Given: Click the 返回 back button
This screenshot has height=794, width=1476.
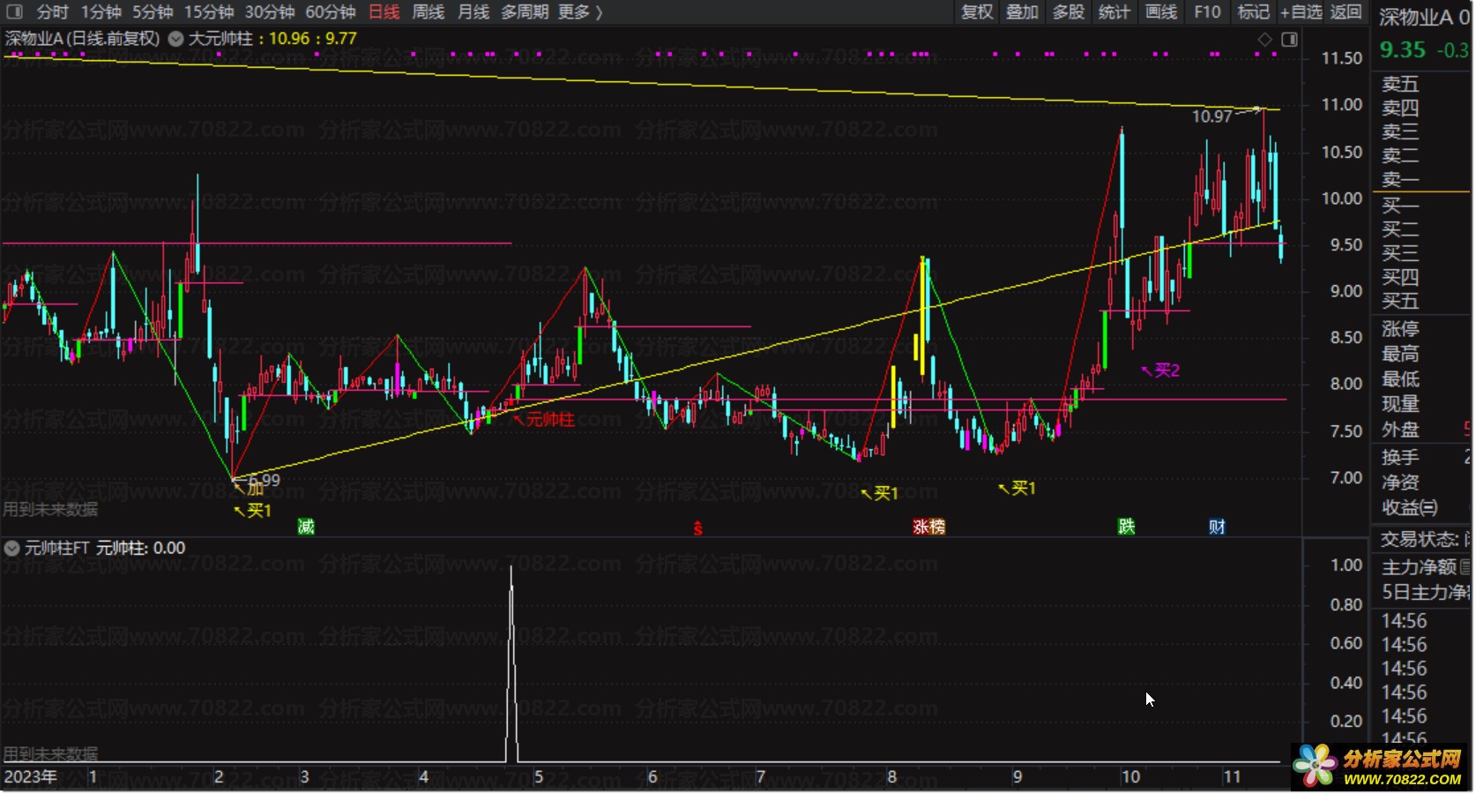Looking at the screenshot, I should click(1346, 12).
